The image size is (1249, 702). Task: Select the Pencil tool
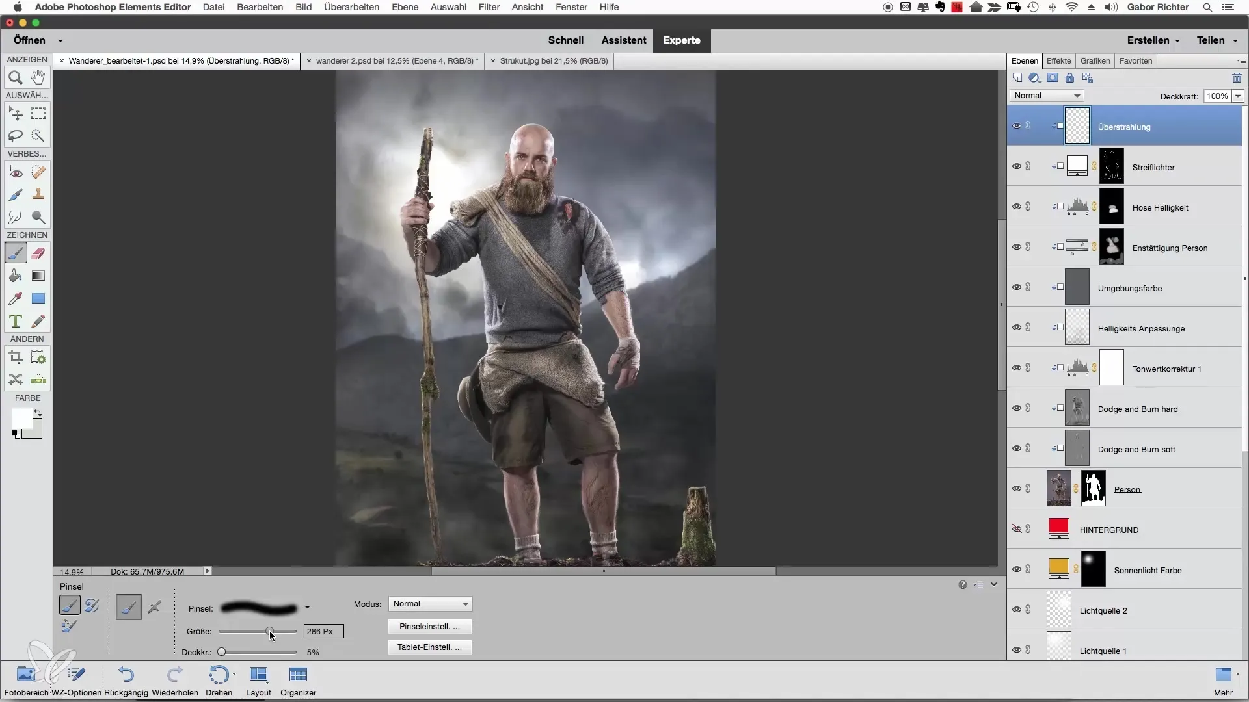[38, 321]
